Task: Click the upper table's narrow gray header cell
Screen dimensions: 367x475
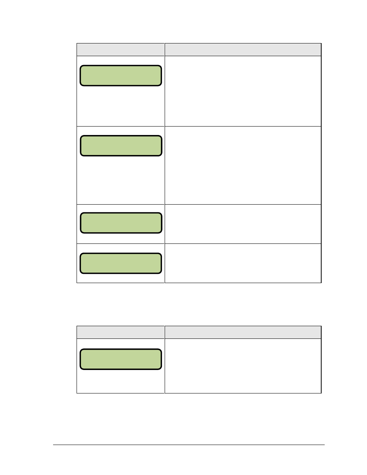Action: [121, 50]
